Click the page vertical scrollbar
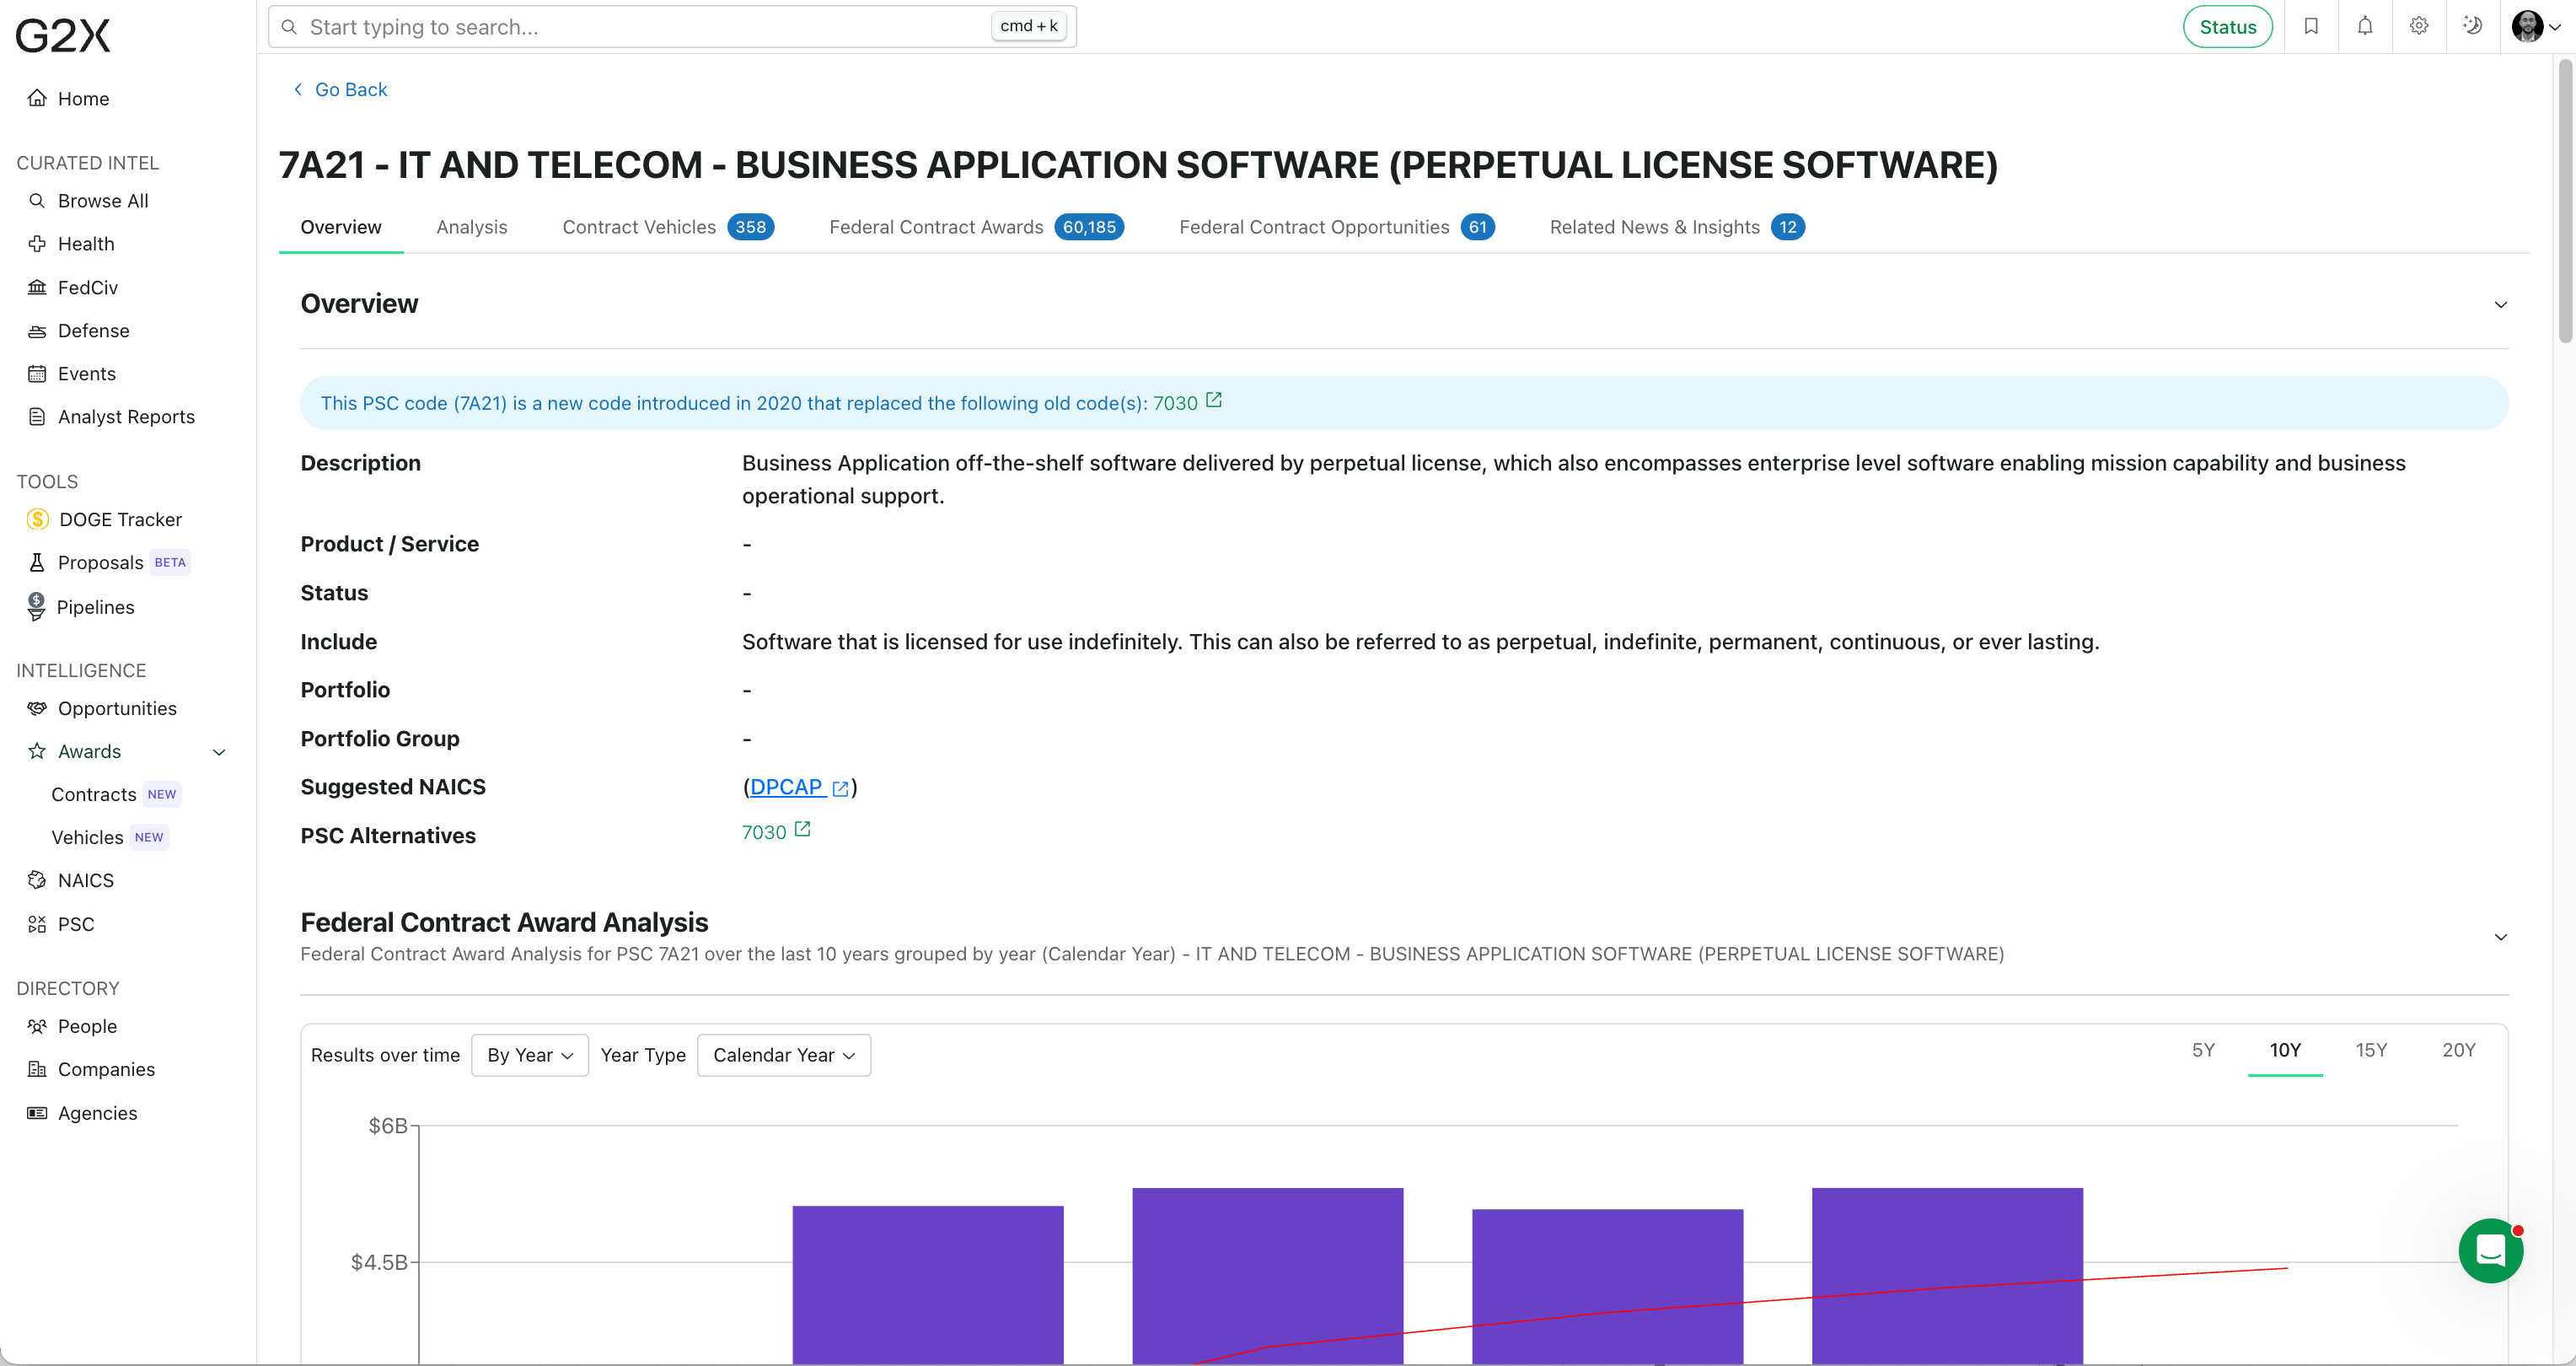This screenshot has height=1366, width=2576. tap(2566, 200)
